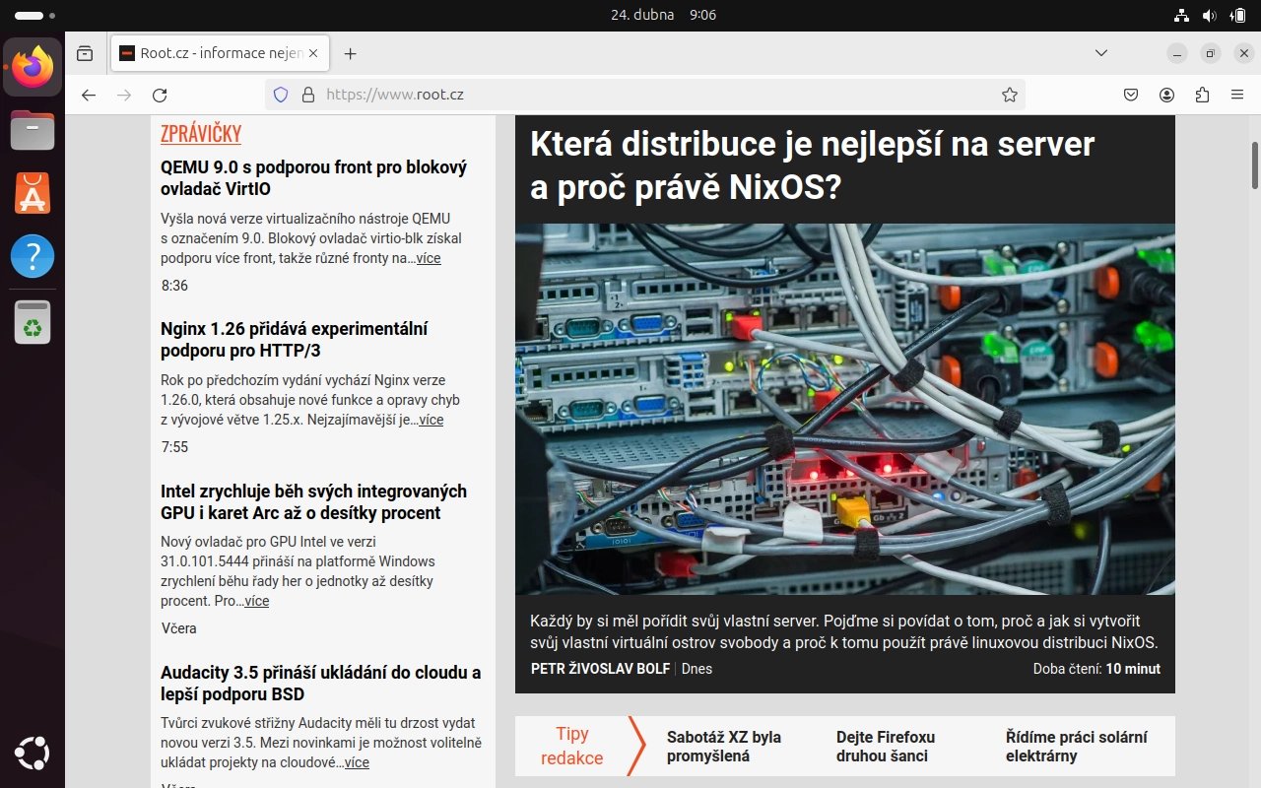Select the Root.cz tab

point(220,53)
